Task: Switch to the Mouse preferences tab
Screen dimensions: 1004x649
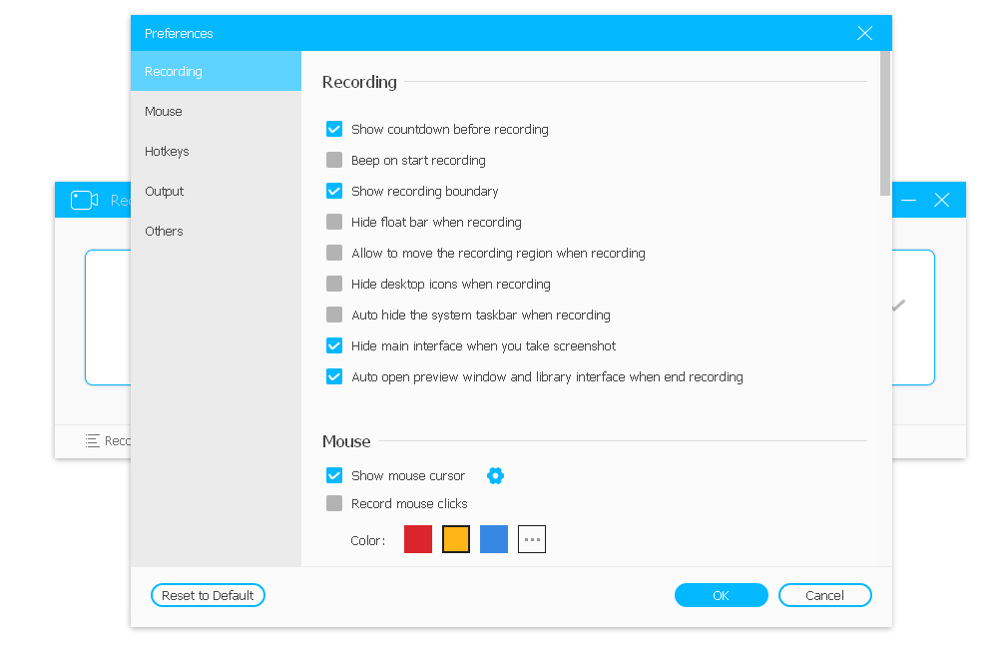Action: tap(216, 112)
